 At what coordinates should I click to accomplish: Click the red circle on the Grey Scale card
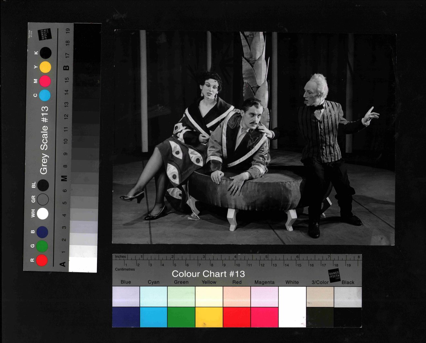click(42, 260)
